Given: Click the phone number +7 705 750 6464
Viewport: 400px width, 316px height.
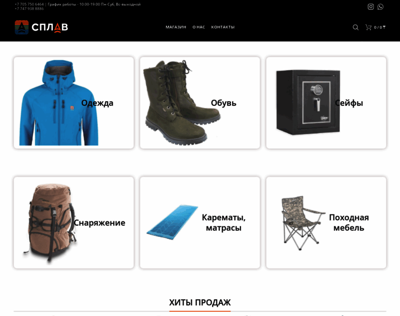Looking at the screenshot, I should [29, 4].
